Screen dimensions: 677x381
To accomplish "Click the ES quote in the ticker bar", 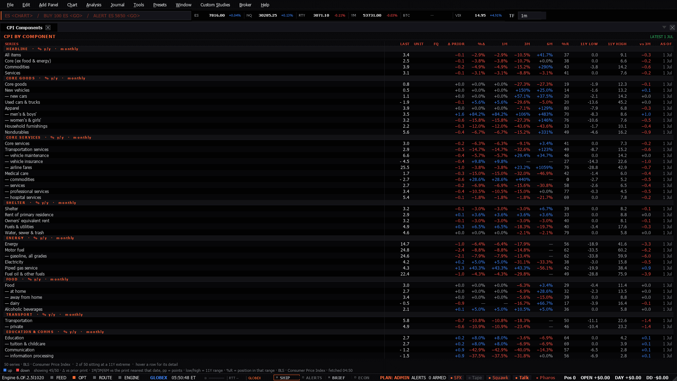I will pos(218,16).
